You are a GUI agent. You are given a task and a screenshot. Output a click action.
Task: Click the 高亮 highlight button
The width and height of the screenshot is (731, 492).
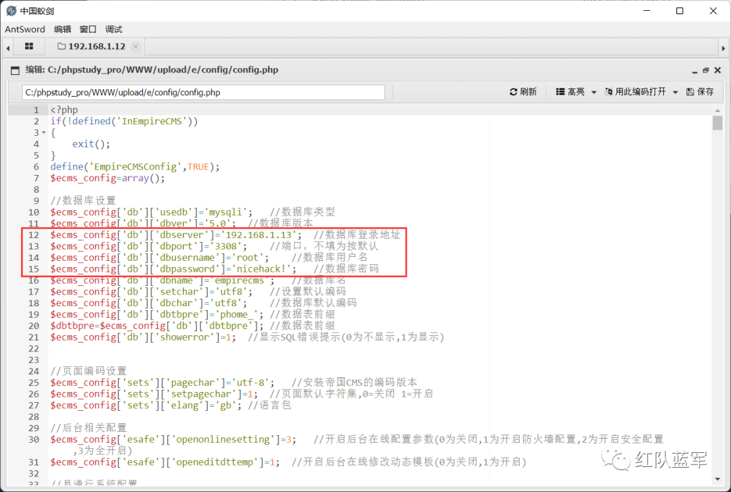tap(570, 92)
